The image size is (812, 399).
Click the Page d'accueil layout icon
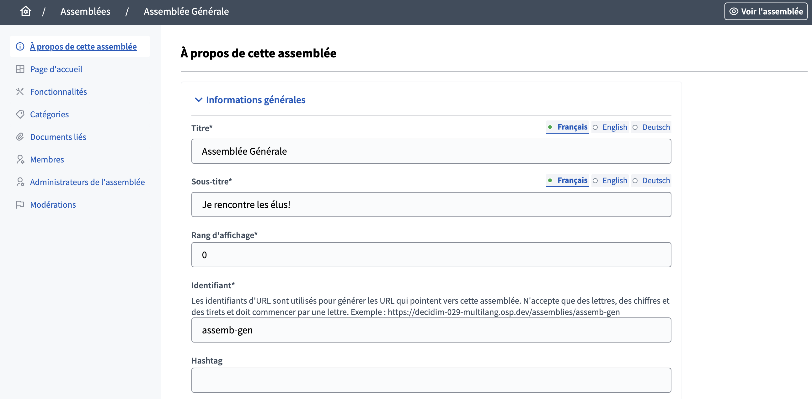pyautogui.click(x=20, y=69)
